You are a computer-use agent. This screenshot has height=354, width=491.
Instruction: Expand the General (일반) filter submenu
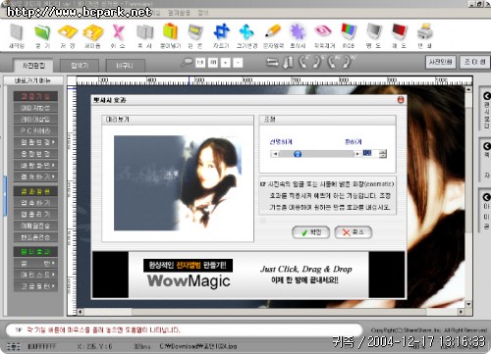(x=35, y=263)
